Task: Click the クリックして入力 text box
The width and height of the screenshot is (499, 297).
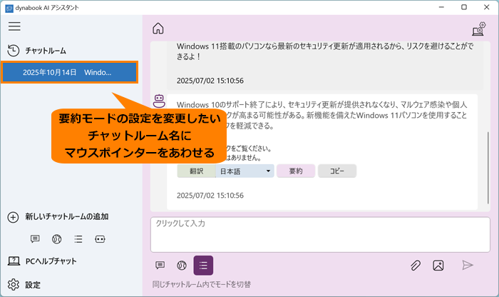Action: (320, 235)
